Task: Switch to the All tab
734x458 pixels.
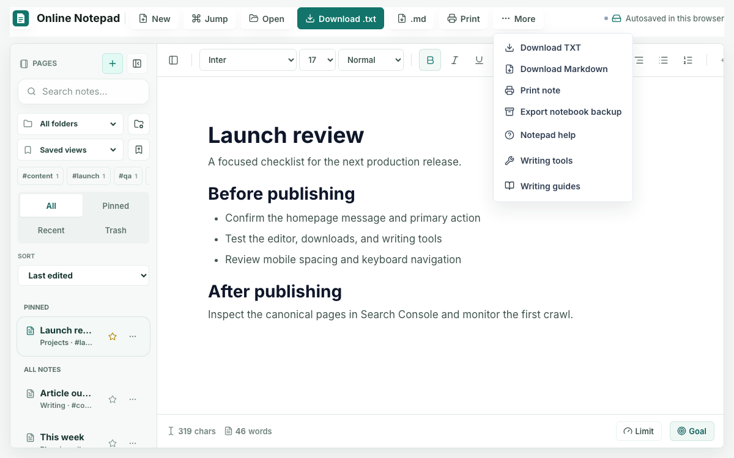Action: [51, 206]
